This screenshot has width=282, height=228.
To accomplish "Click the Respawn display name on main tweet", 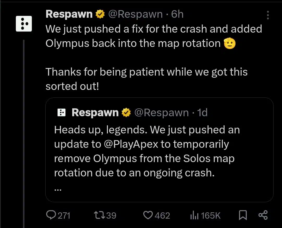I will [69, 14].
